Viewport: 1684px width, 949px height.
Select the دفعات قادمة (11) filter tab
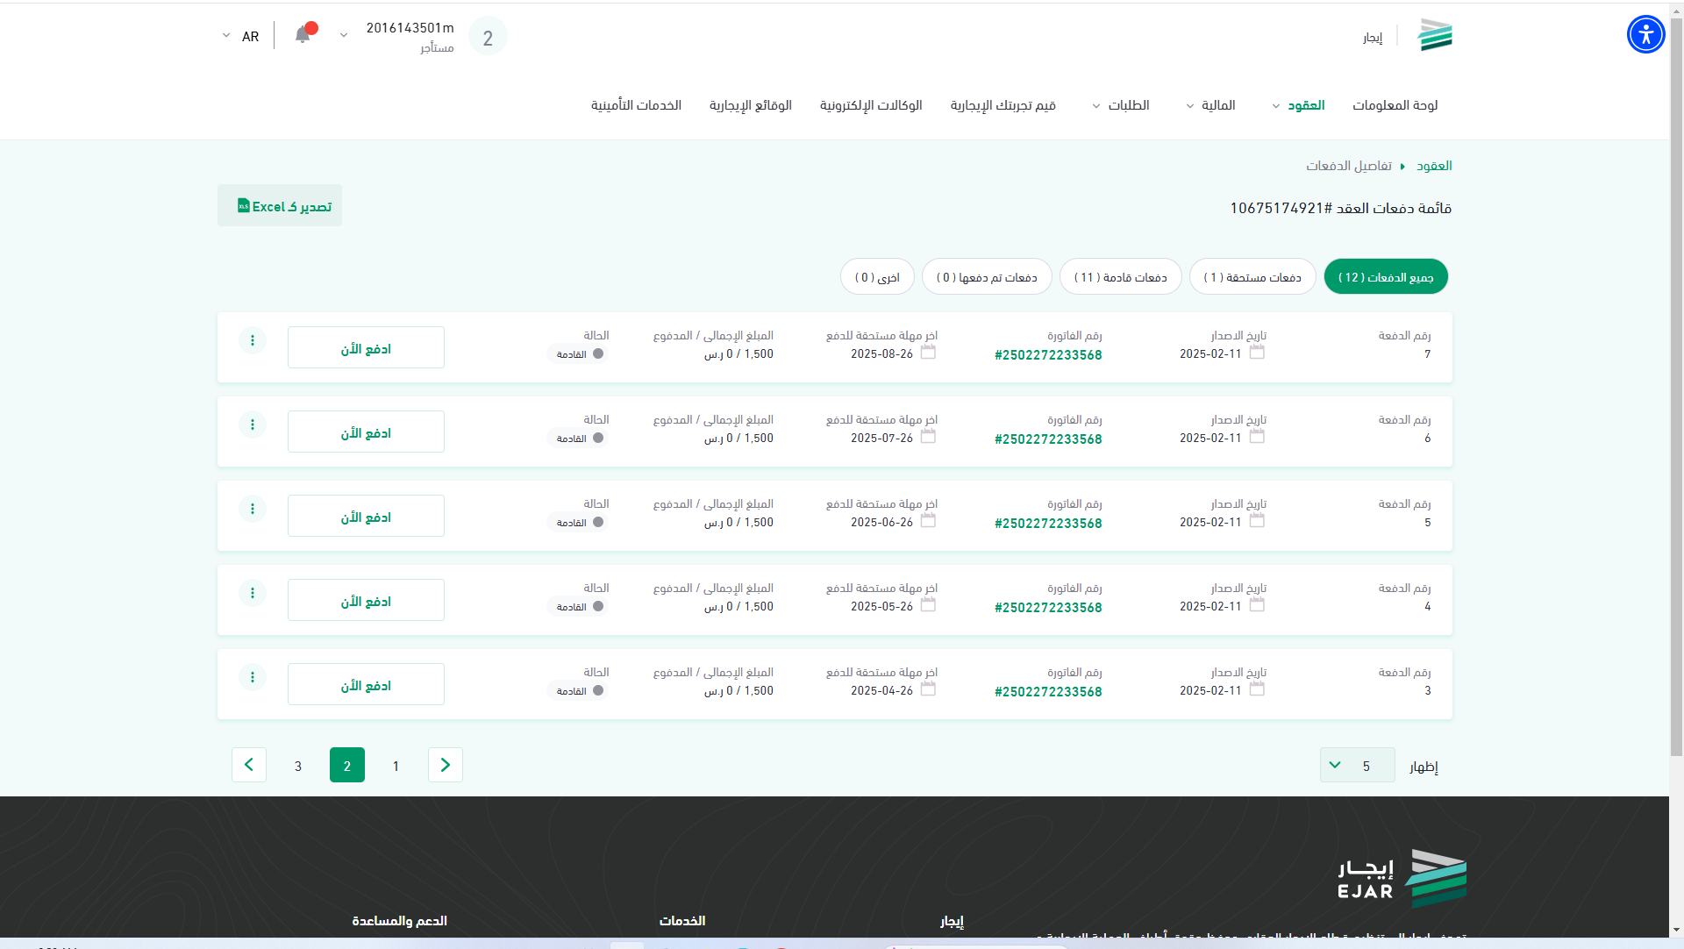(1120, 277)
